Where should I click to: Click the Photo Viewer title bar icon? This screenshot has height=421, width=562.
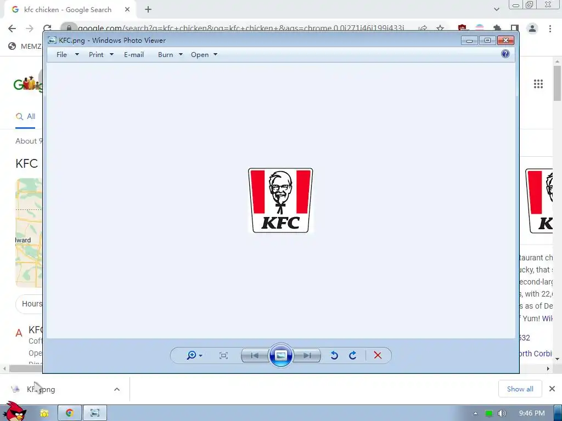tap(52, 40)
